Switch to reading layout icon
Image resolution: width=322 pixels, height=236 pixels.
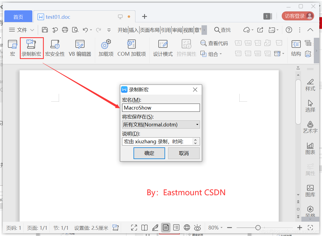tap(144, 228)
